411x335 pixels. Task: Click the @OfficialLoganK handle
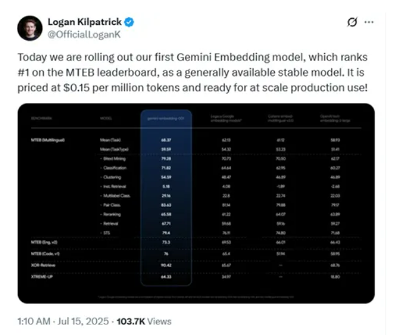point(84,35)
